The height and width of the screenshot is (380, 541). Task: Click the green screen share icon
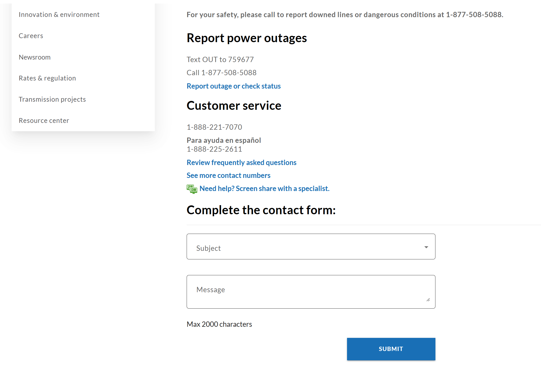[192, 189]
